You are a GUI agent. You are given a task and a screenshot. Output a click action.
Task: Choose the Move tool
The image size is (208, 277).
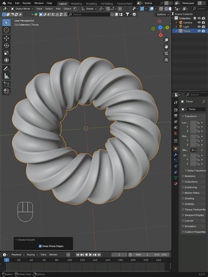(x=6, y=38)
